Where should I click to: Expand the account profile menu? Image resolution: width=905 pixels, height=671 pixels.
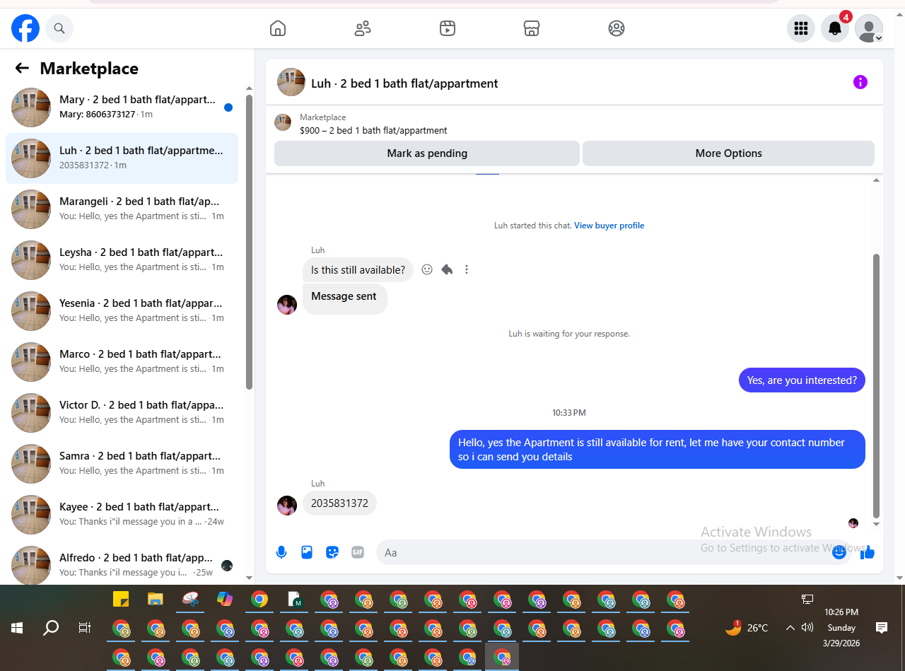click(869, 28)
